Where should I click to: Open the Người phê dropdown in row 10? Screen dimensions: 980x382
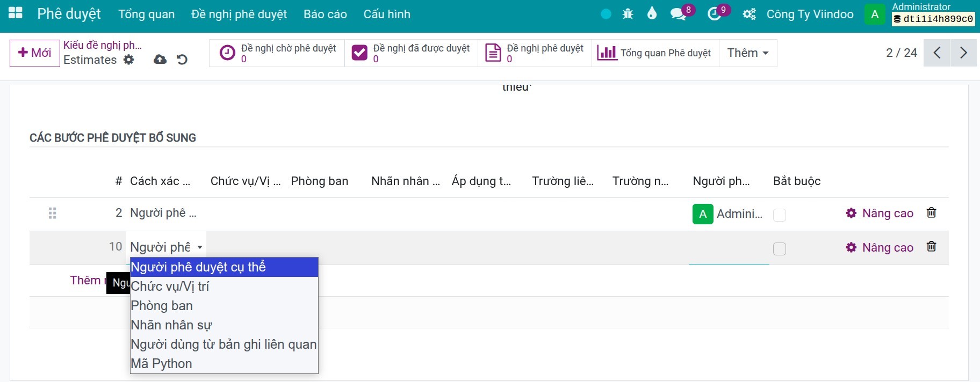(166, 247)
